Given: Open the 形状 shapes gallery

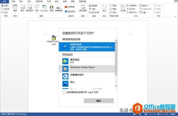Looking at the screenshot, I should (x=37, y=9).
